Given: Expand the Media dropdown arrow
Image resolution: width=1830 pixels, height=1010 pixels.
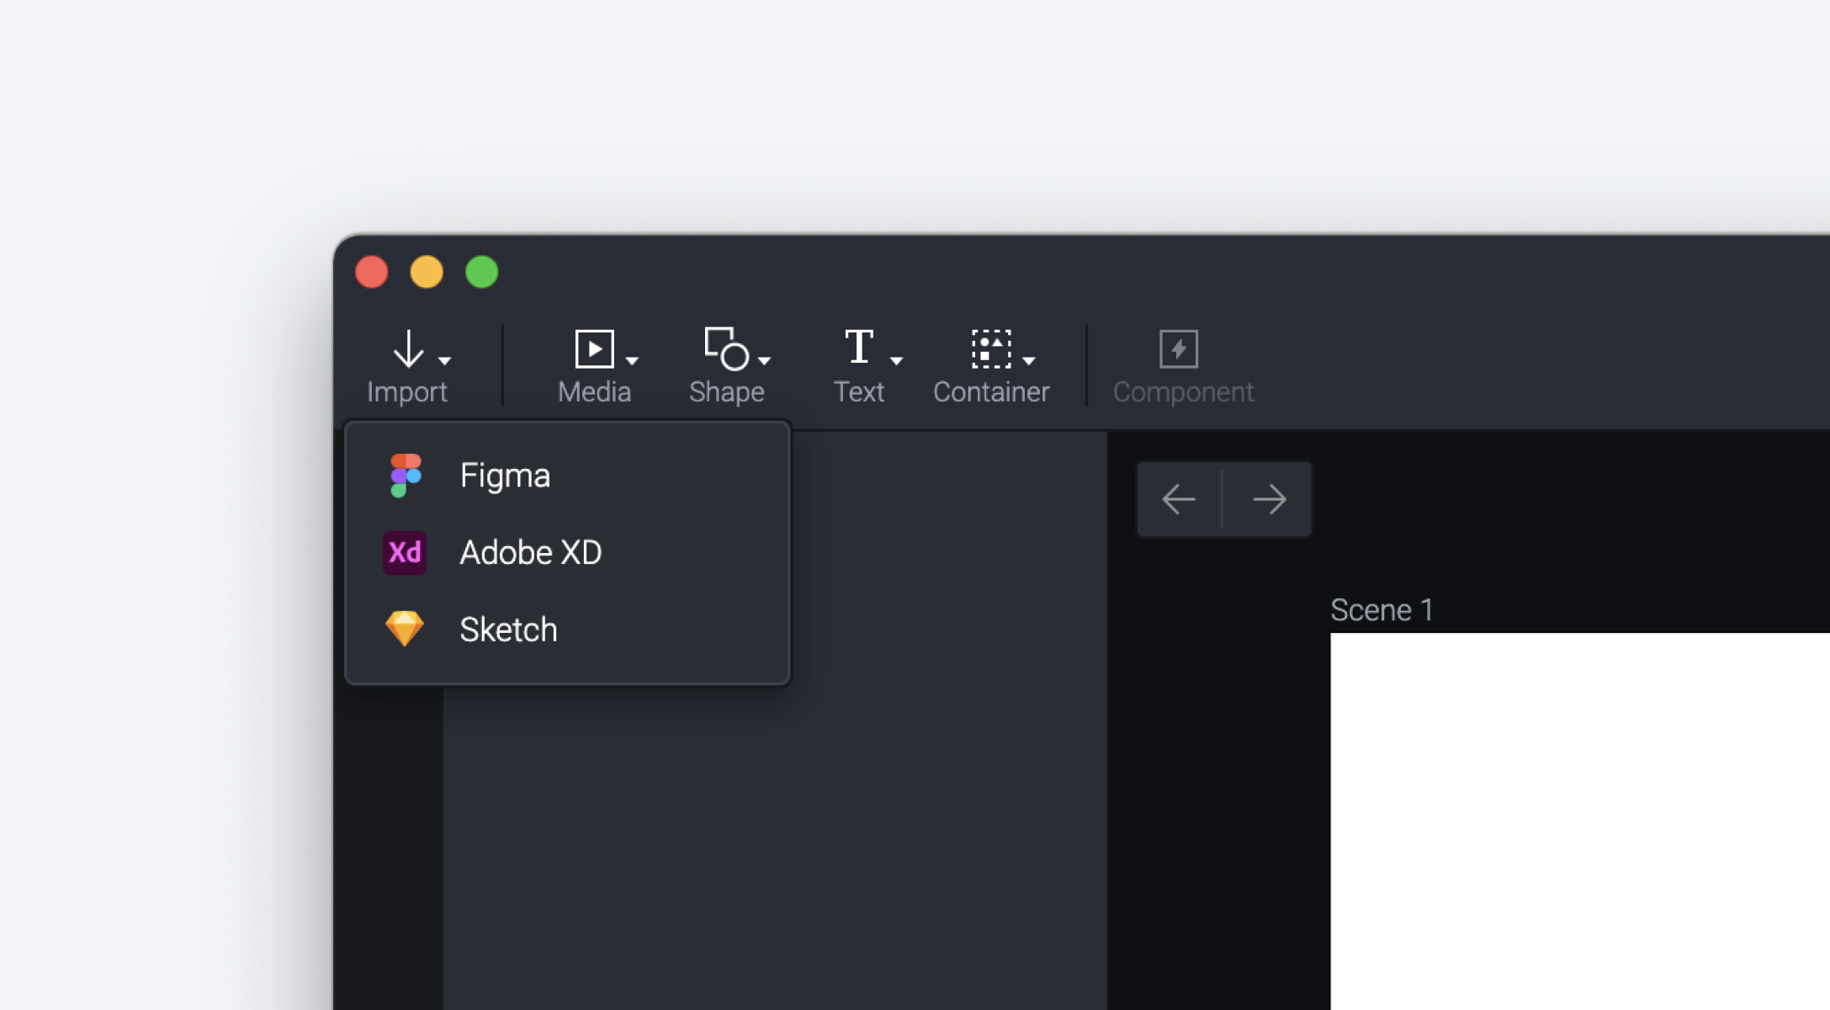Looking at the screenshot, I should [632, 360].
